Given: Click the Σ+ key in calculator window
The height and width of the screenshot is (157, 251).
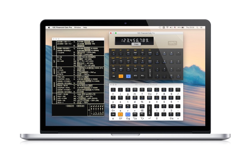Looking at the screenshot, I should tap(171, 76).
